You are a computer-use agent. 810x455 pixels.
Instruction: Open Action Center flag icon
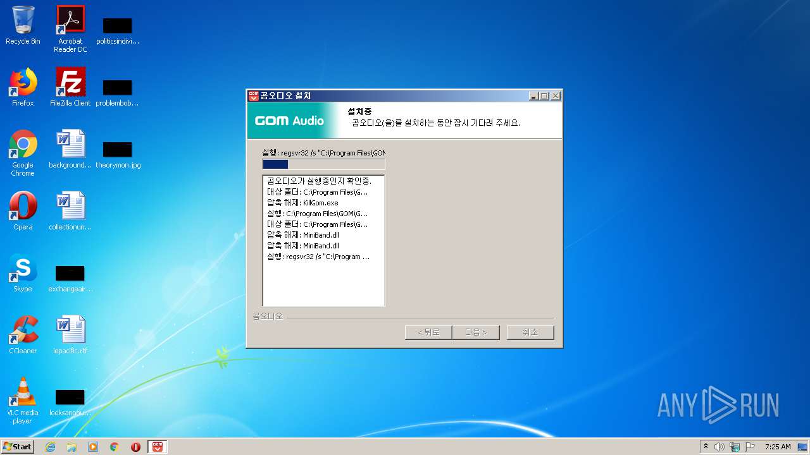[750, 447]
